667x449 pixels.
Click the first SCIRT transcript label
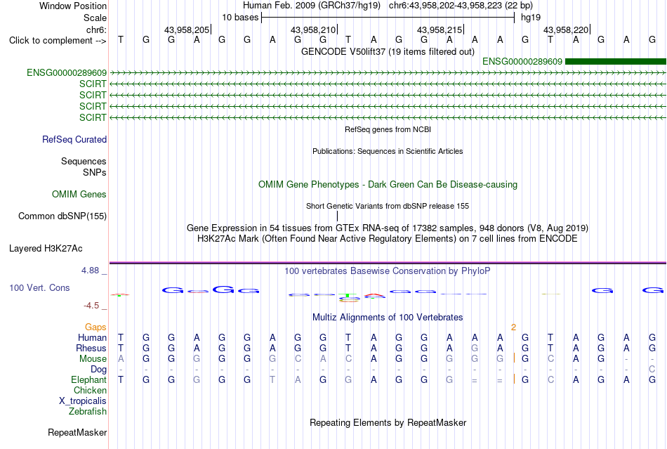(x=93, y=84)
